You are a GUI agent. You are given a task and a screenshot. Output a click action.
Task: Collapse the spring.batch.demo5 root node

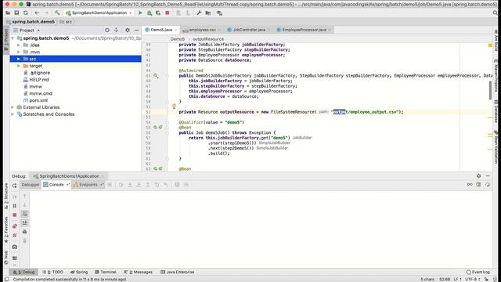click(x=13, y=38)
